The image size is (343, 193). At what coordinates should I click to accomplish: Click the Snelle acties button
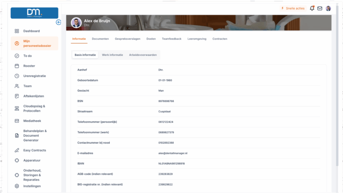pos(293,8)
